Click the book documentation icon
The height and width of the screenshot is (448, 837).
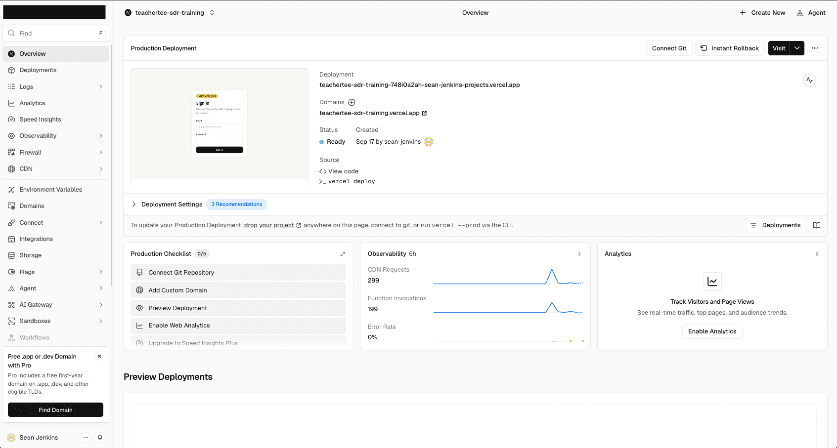(x=817, y=225)
